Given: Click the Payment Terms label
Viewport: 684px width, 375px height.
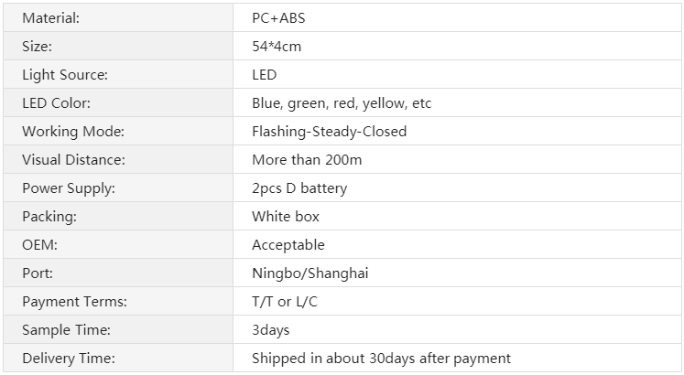Looking at the screenshot, I should click(74, 302).
